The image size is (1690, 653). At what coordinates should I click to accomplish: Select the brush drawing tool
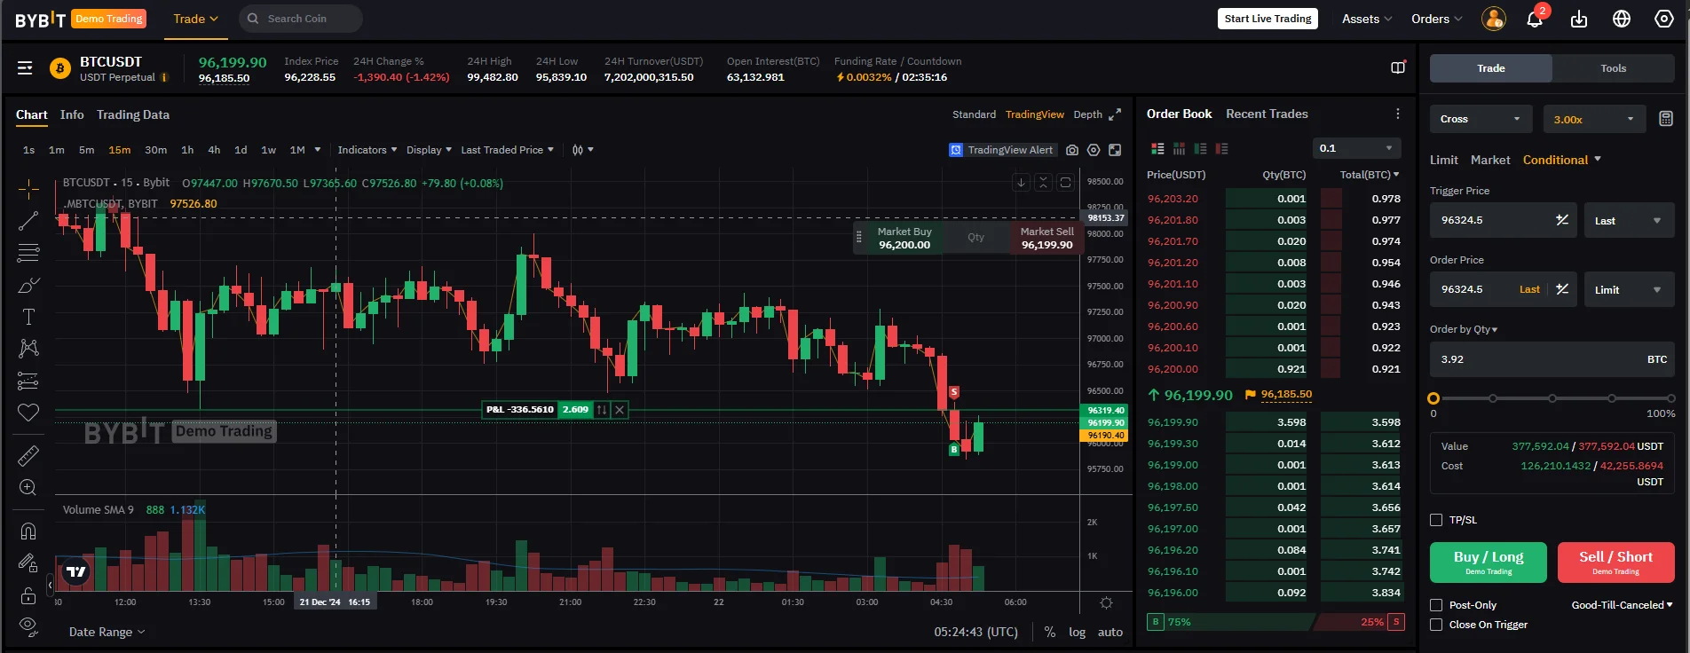(x=28, y=285)
